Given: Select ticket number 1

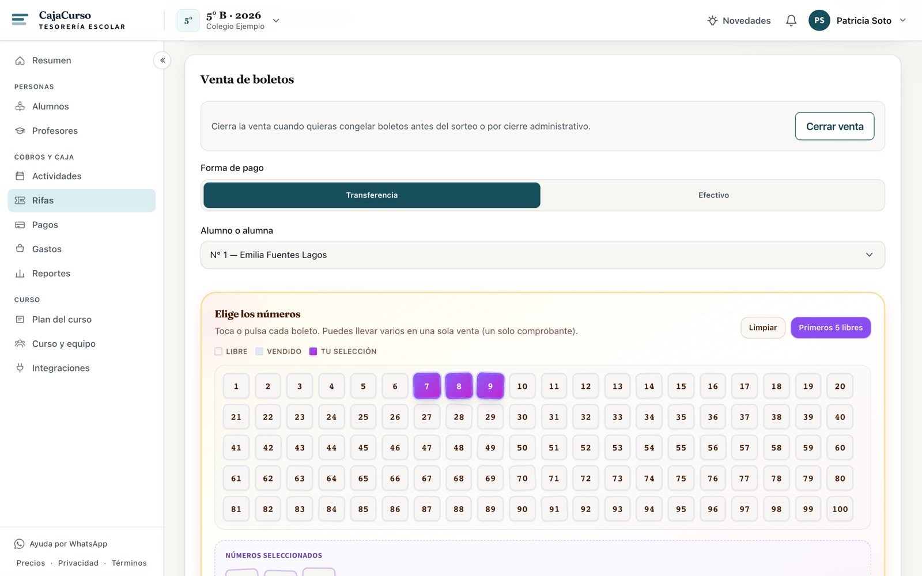Looking at the screenshot, I should point(236,386).
